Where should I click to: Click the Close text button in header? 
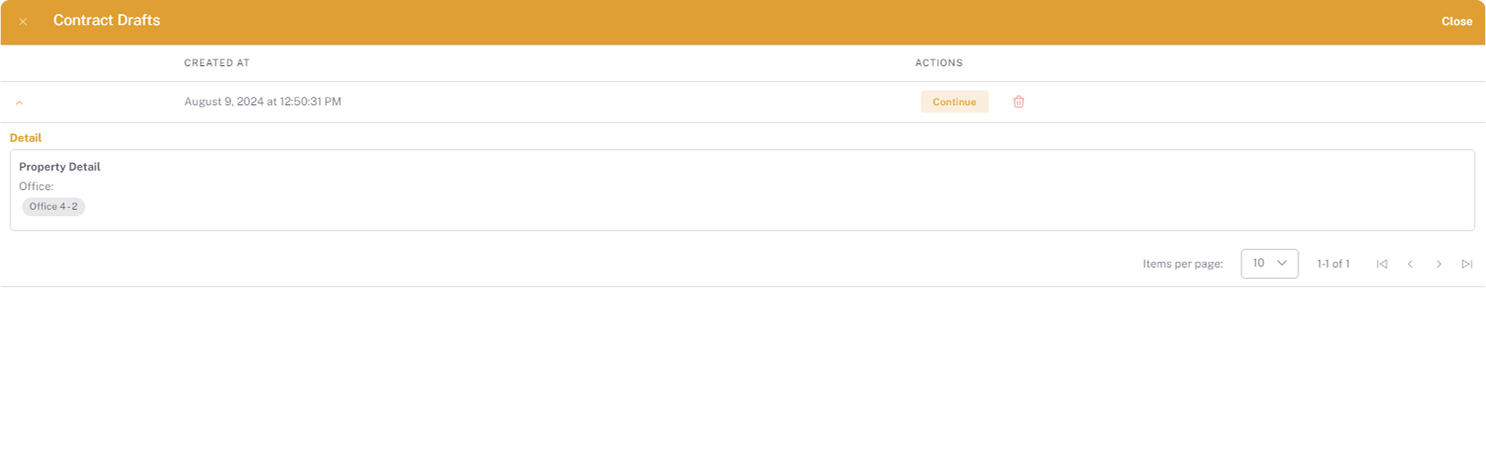[x=1456, y=21]
